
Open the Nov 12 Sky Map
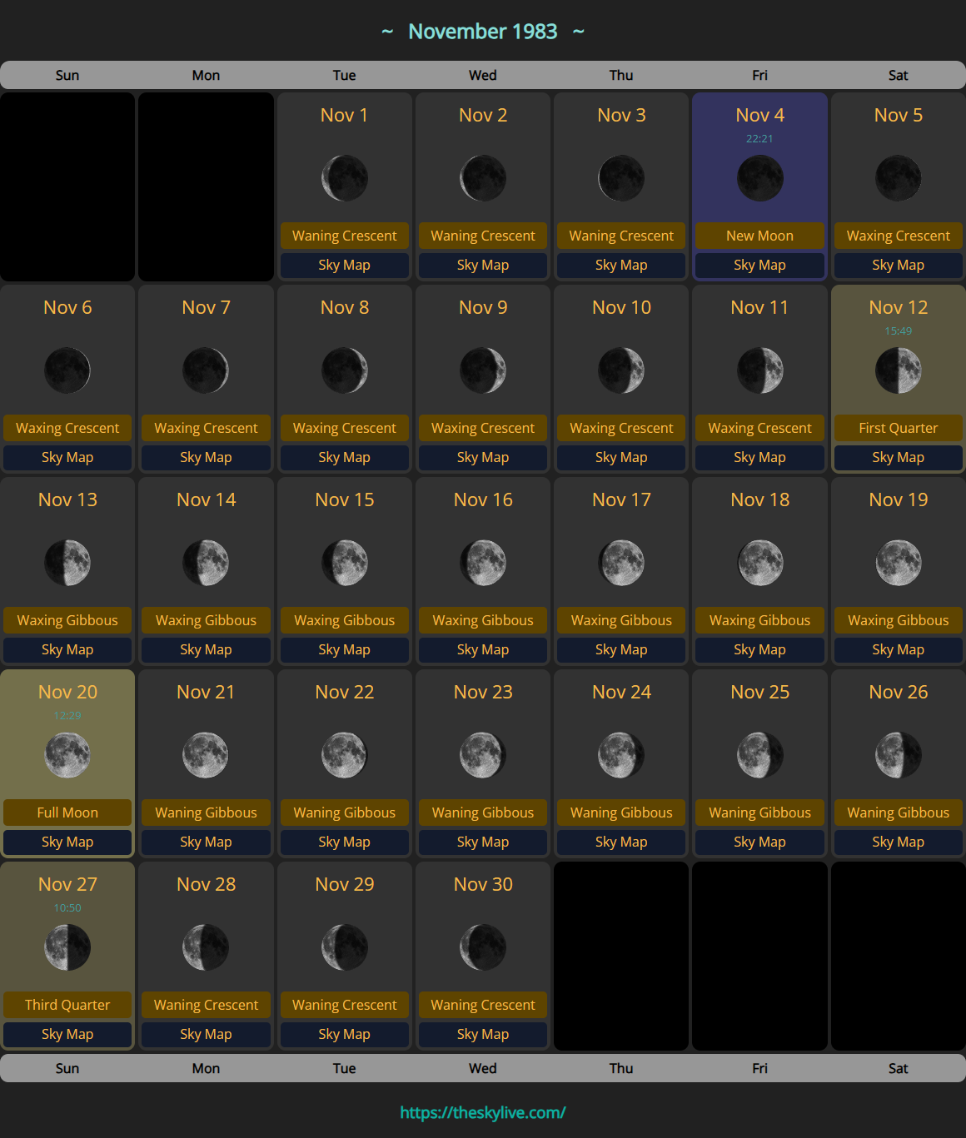pos(898,457)
